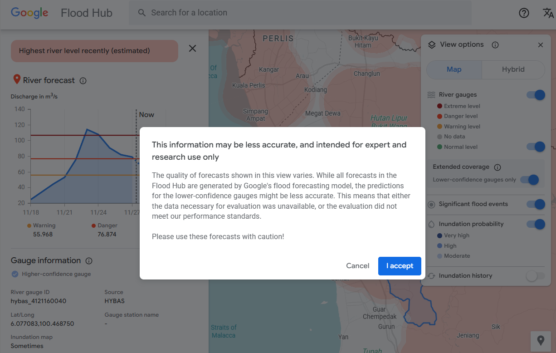This screenshot has height=353, width=556.
Task: Click the River forecast info icon
Action: (83, 81)
